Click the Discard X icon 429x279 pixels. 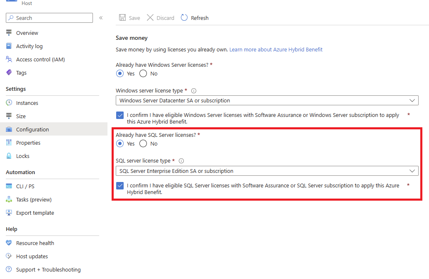pos(150,18)
